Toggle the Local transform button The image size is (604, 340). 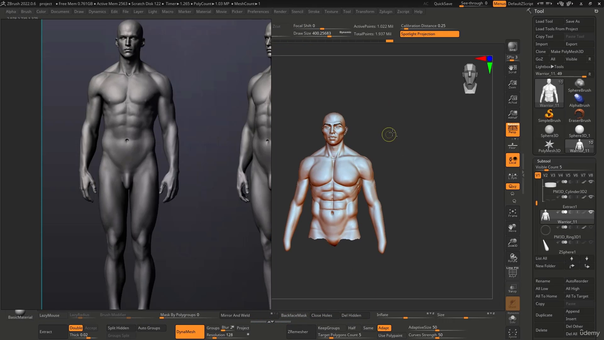pyautogui.click(x=512, y=160)
